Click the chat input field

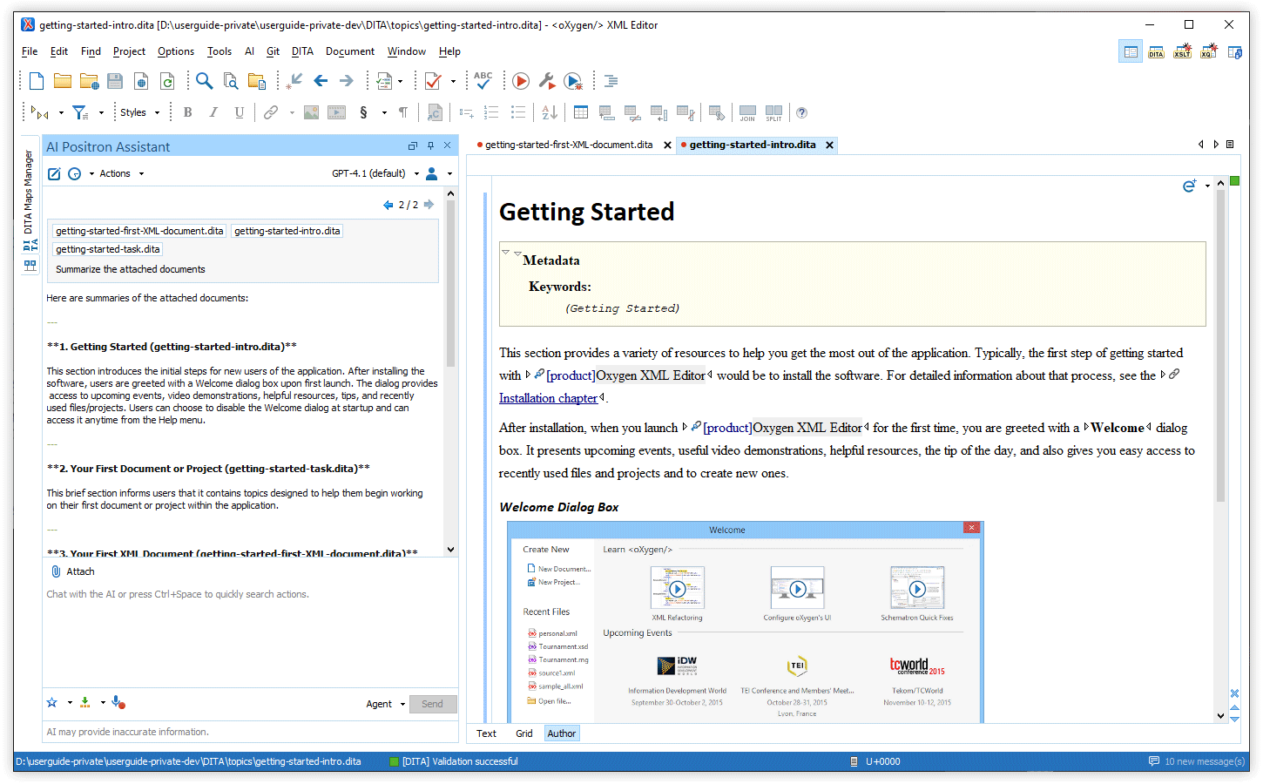tap(250, 636)
